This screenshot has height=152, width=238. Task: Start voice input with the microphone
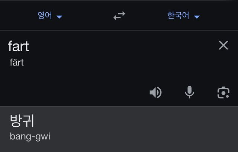point(189,92)
